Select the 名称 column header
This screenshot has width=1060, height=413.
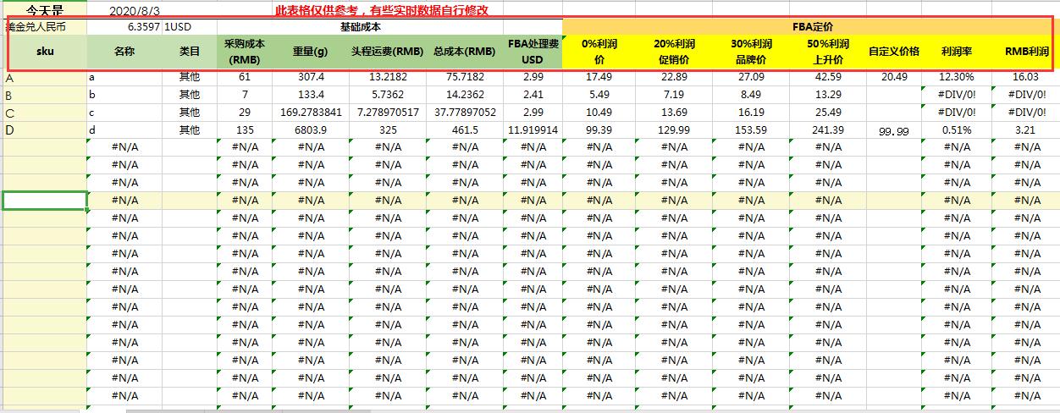124,52
